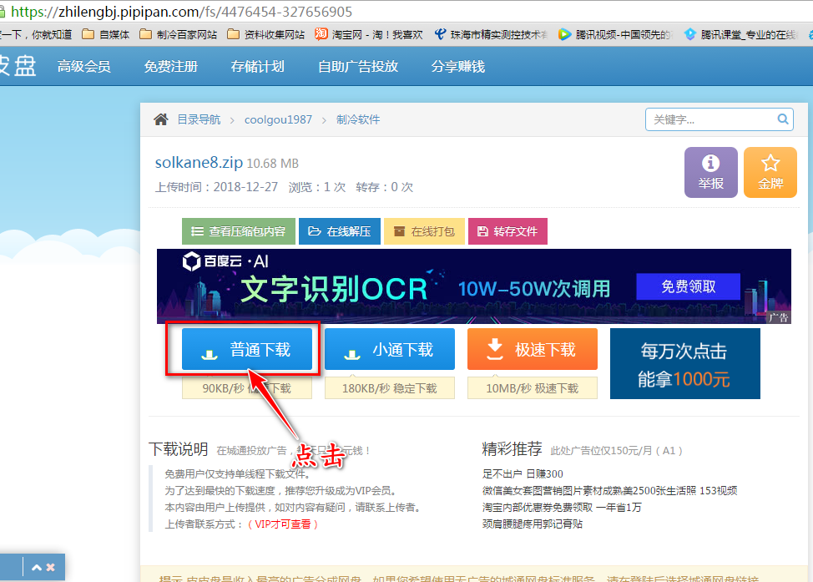The height and width of the screenshot is (582, 813).
Task: Close the bottom-left floating widget
Action: click(x=50, y=568)
